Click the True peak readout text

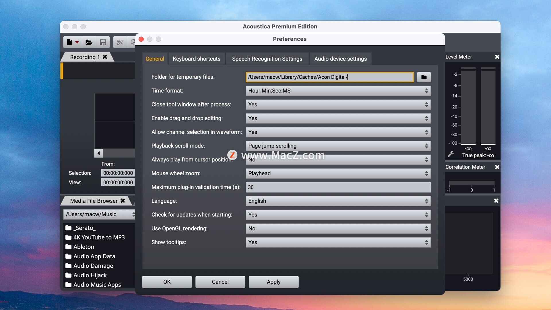pyautogui.click(x=478, y=156)
